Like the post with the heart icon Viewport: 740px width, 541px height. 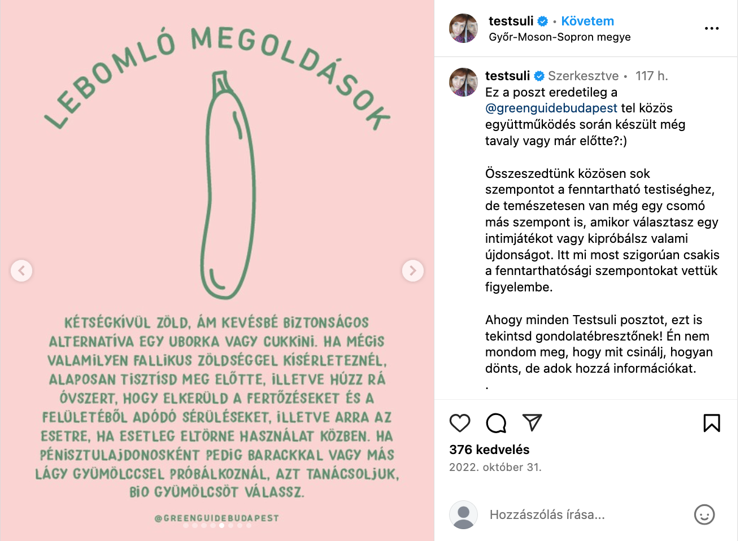click(460, 423)
